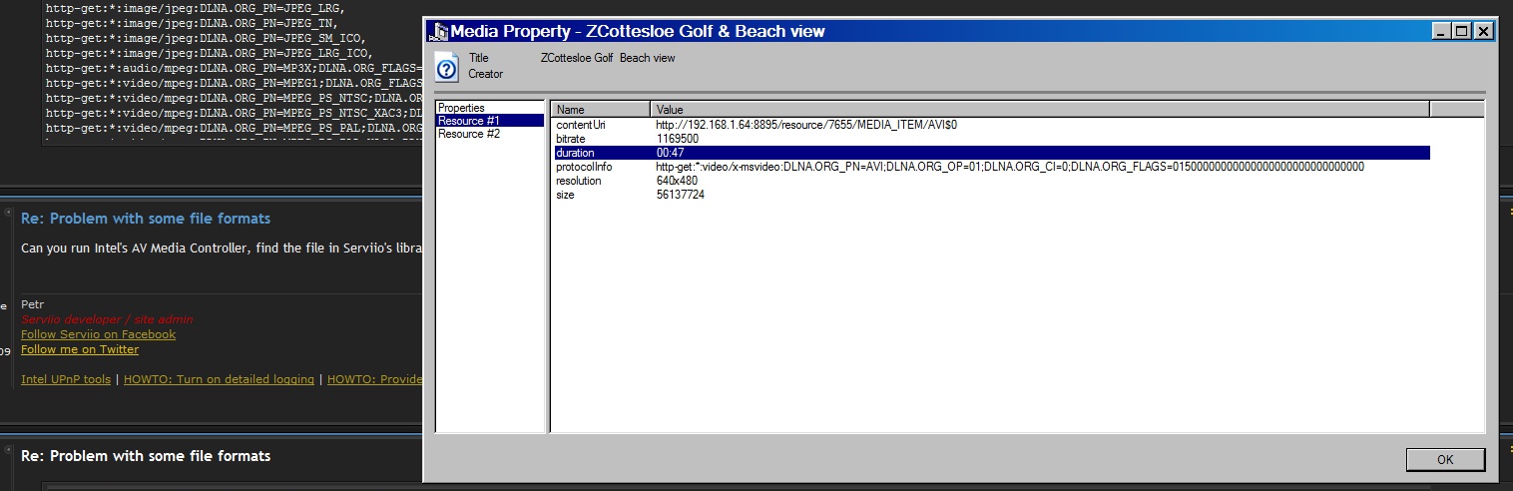1513x491 pixels.
Task: Click the Value column header
Action: click(x=1038, y=109)
